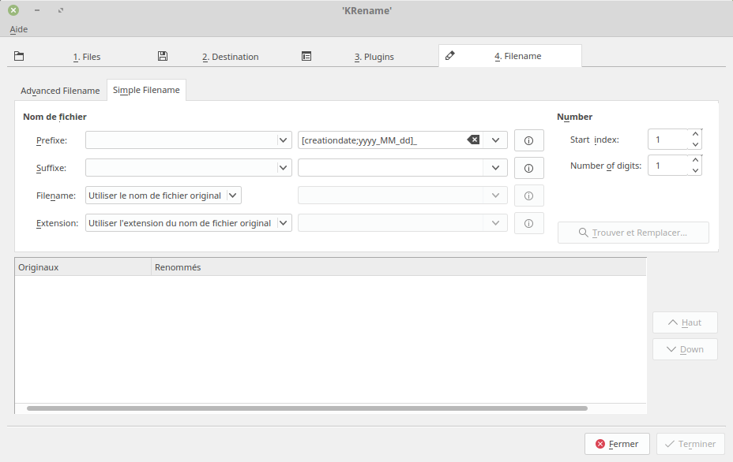The height and width of the screenshot is (462, 733).
Task: Expand the Extension option dropdown
Action: coord(284,223)
